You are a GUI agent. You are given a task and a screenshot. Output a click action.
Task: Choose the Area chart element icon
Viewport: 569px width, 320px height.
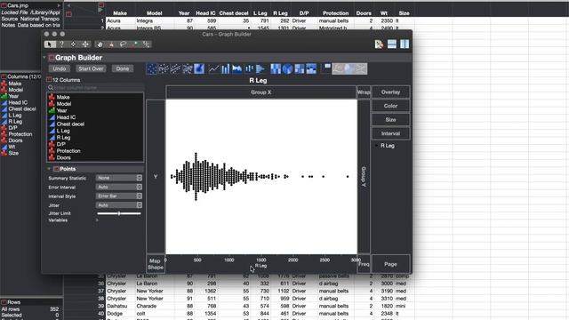(x=237, y=68)
